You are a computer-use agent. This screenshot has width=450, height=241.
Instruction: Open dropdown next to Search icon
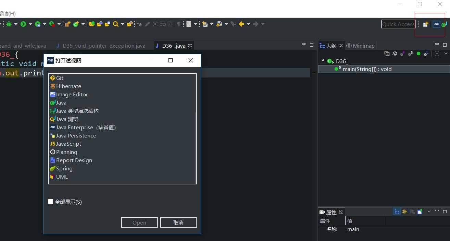pyautogui.click(x=123, y=24)
